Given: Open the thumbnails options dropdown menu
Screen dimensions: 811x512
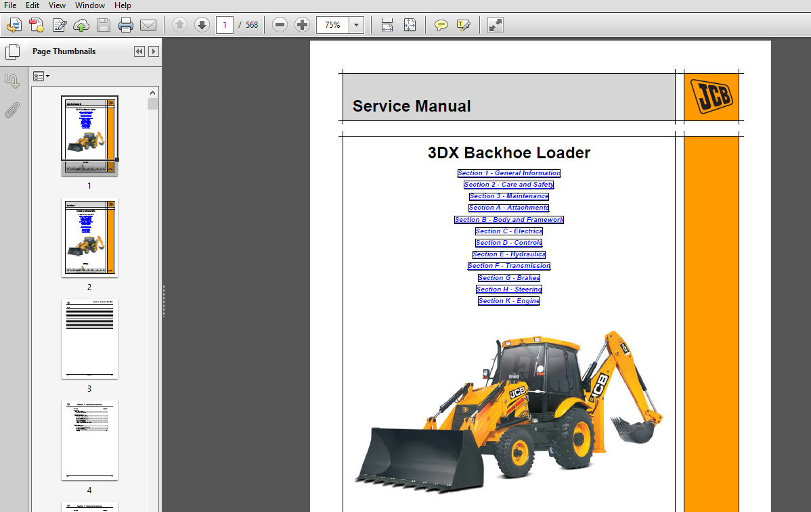Looking at the screenshot, I should (x=41, y=76).
